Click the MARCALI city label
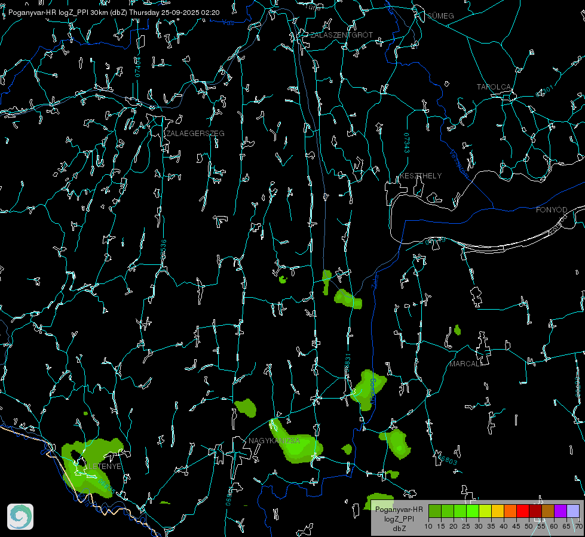Image resolution: width=585 pixels, height=537 pixels. pyautogui.click(x=465, y=364)
